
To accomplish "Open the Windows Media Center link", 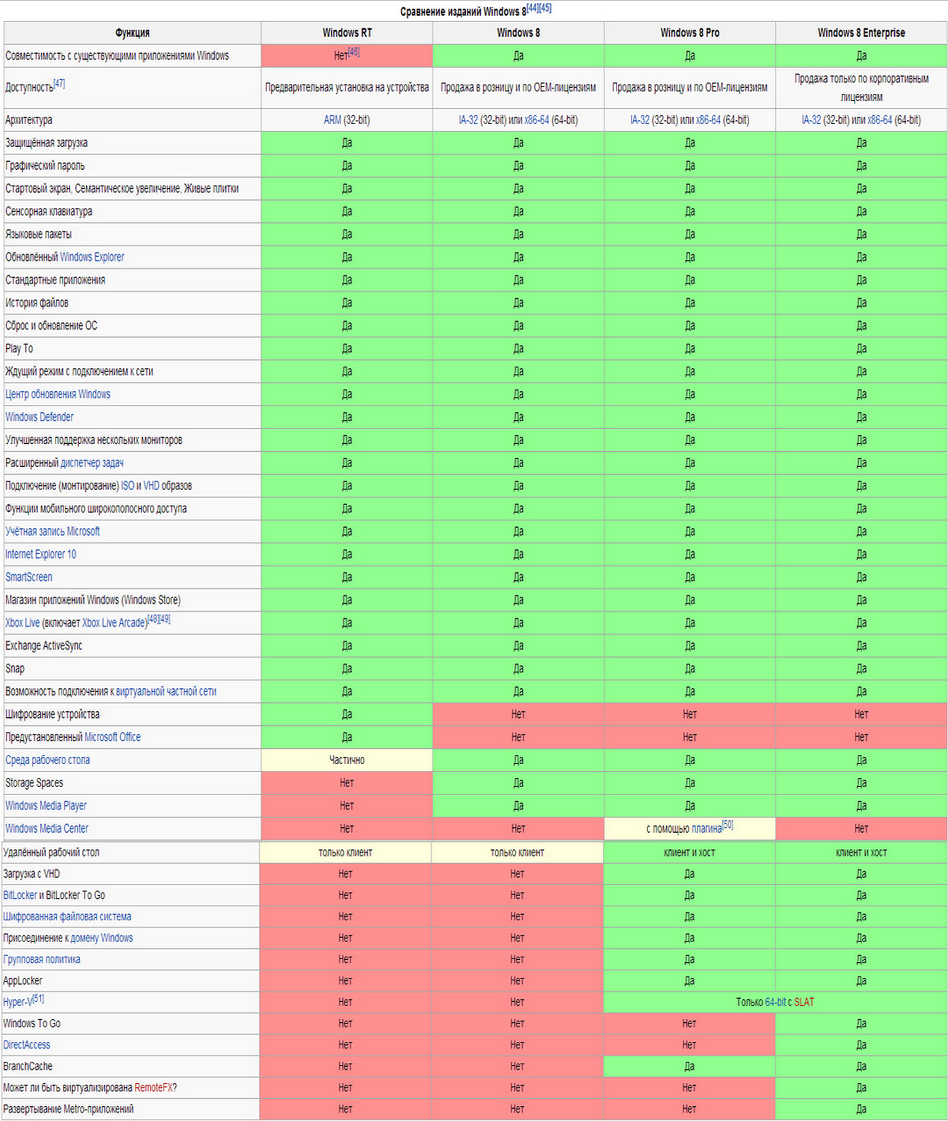I will 47,828.
